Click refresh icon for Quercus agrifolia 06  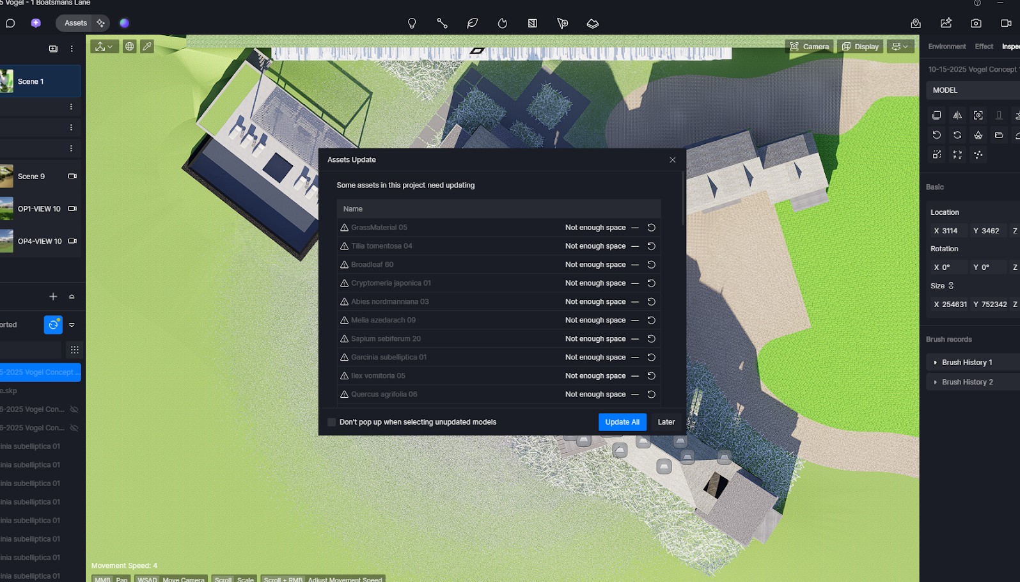point(651,395)
